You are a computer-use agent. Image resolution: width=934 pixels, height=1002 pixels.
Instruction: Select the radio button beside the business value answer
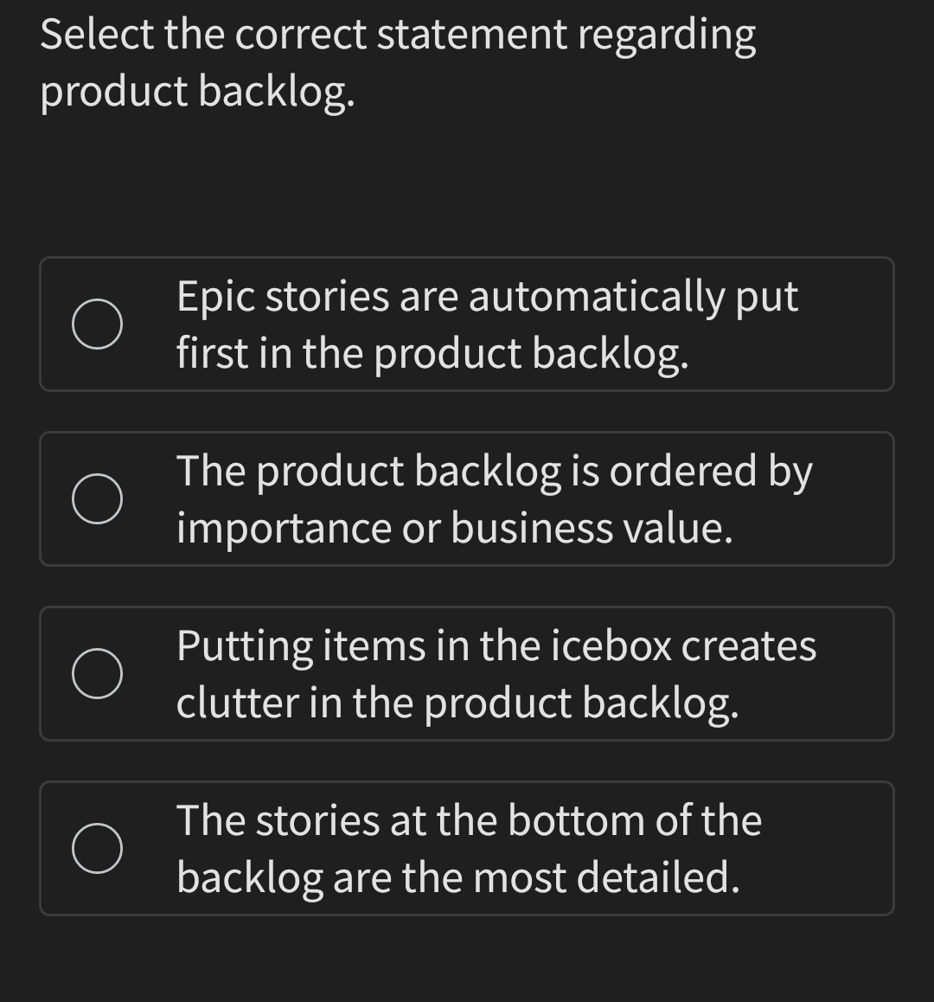click(98, 498)
